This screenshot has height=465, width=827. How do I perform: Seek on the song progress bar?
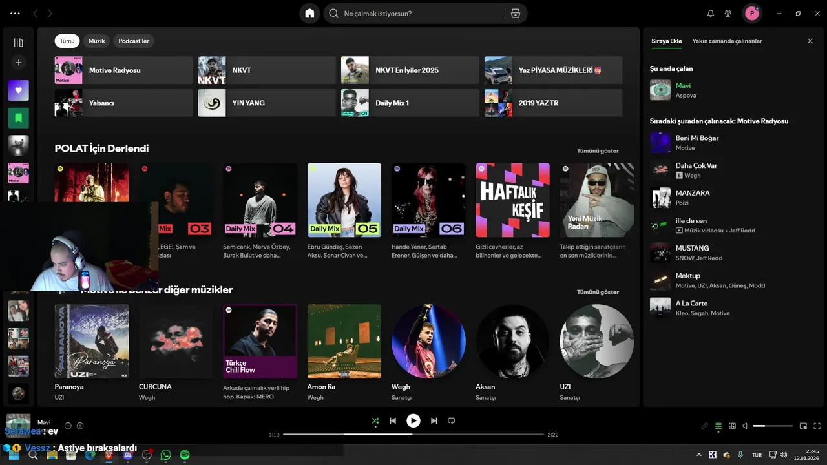413,435
